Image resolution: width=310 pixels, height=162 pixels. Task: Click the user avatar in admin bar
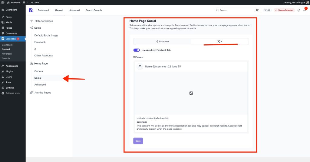307,2
